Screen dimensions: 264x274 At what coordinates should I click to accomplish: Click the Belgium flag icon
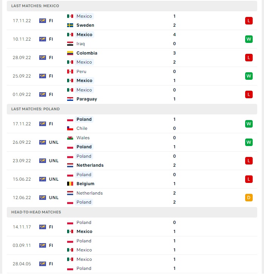coord(70,184)
